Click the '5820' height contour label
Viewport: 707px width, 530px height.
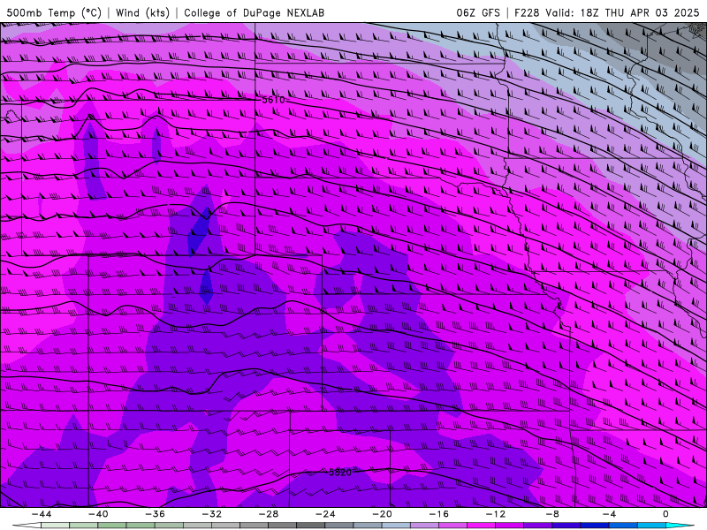tap(340, 473)
